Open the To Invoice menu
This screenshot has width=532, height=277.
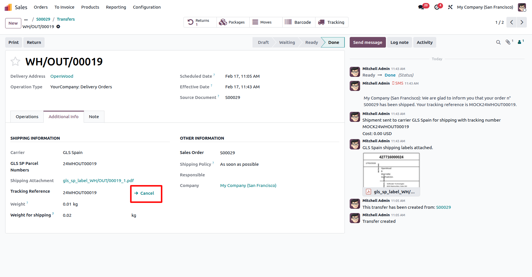pos(64,7)
